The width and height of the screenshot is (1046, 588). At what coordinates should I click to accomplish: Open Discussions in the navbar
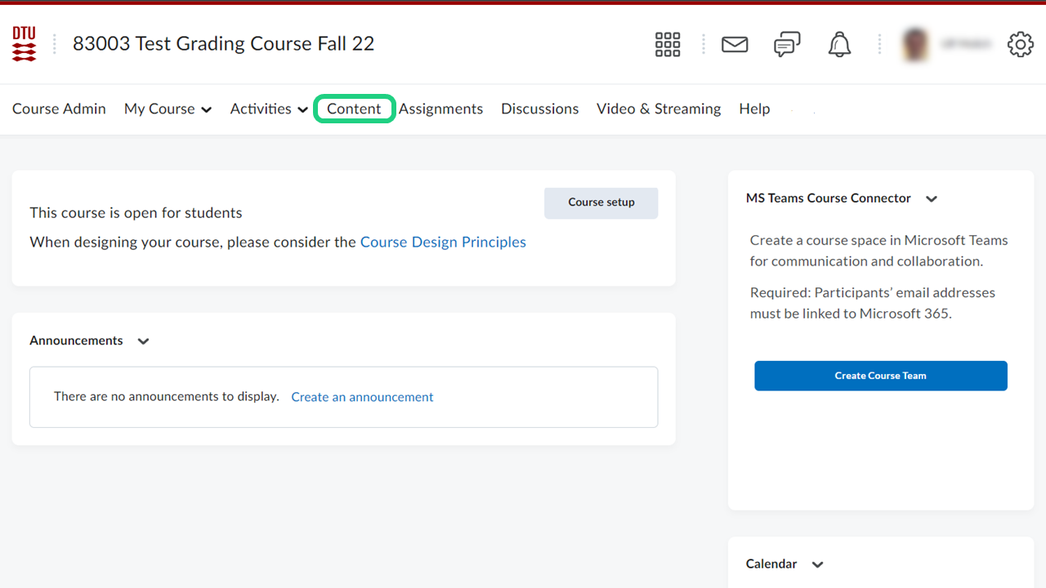(x=539, y=109)
